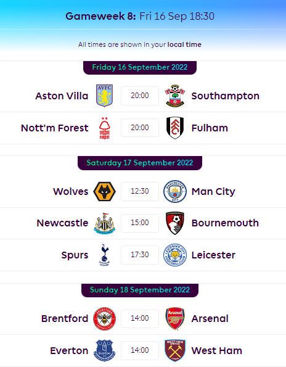Click the Brentford bee crest
The height and width of the screenshot is (367, 286).
[x=105, y=318]
